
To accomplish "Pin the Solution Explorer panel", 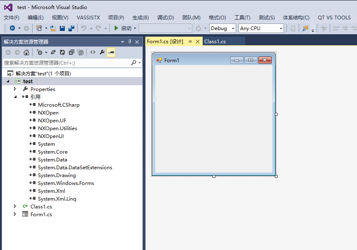I will (130, 42).
